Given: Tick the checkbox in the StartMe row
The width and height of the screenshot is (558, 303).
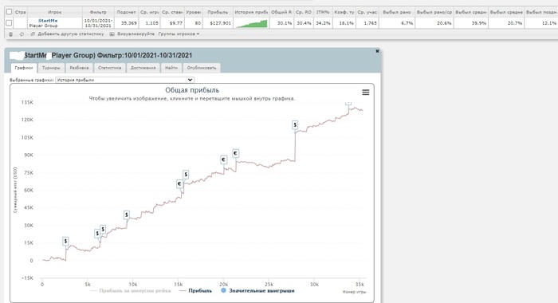Looking at the screenshot, I should [x=9, y=23].
